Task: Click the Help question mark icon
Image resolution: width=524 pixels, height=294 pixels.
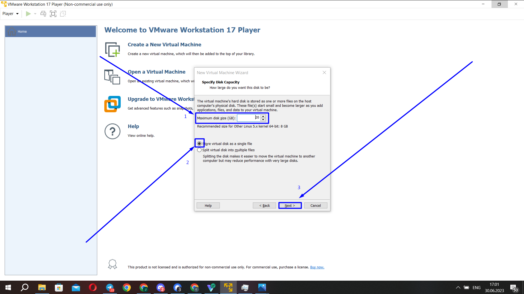Action: coord(112,131)
